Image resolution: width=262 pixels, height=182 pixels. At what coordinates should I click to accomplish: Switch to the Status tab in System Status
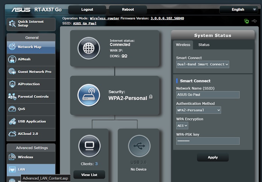click(x=204, y=45)
